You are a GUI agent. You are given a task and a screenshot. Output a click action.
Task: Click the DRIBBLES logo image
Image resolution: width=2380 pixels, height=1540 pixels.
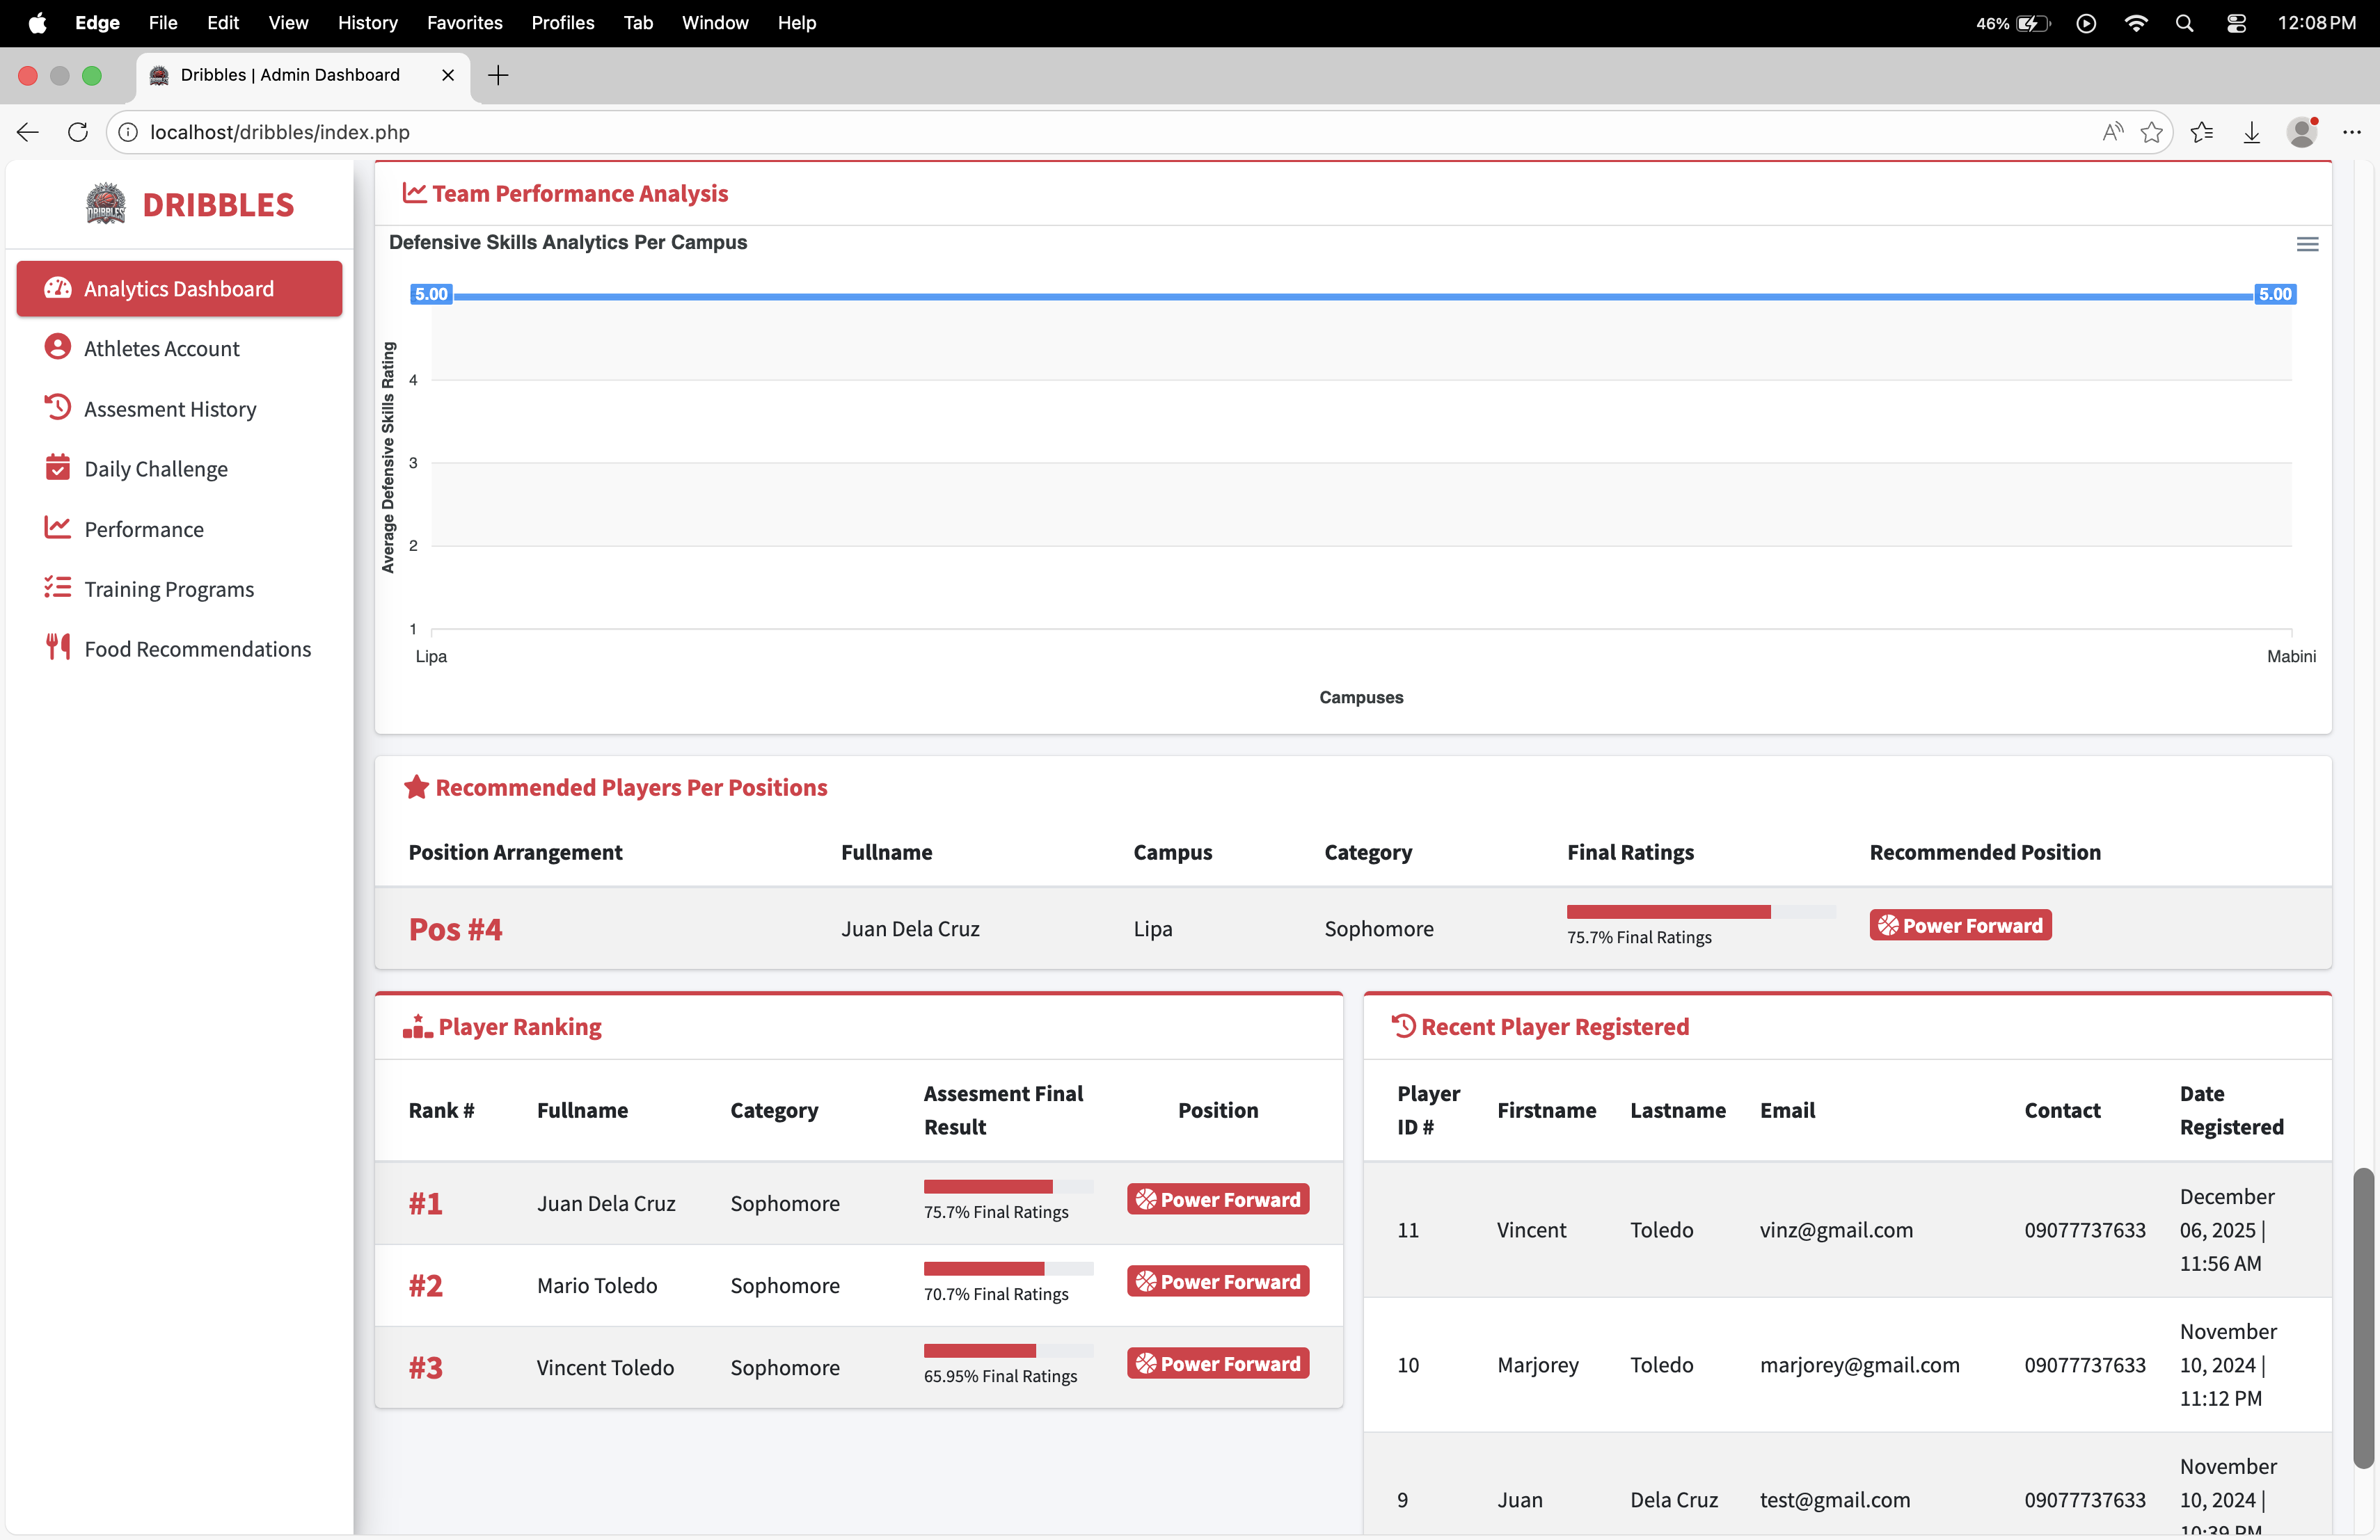[106, 204]
